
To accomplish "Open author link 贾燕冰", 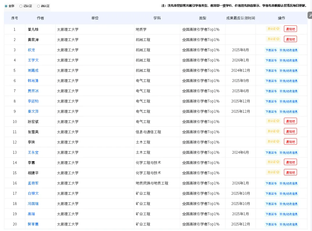I will [33, 91].
